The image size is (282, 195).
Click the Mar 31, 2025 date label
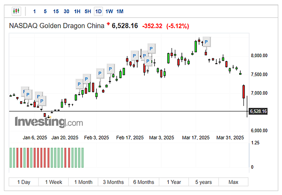click(230, 138)
